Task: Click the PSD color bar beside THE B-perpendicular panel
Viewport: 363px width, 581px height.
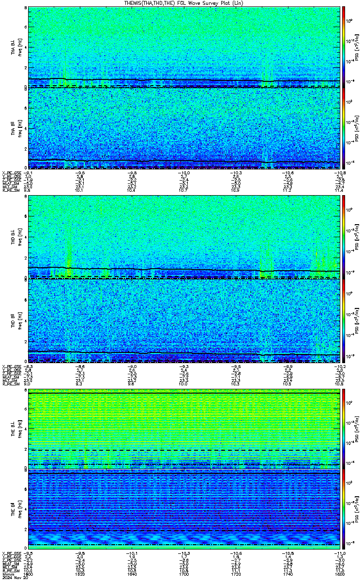Action: (344, 428)
